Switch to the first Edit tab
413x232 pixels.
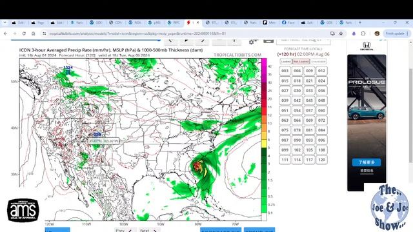pos(19,23)
